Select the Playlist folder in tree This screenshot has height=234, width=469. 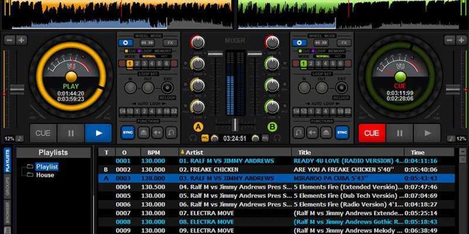click(x=47, y=167)
